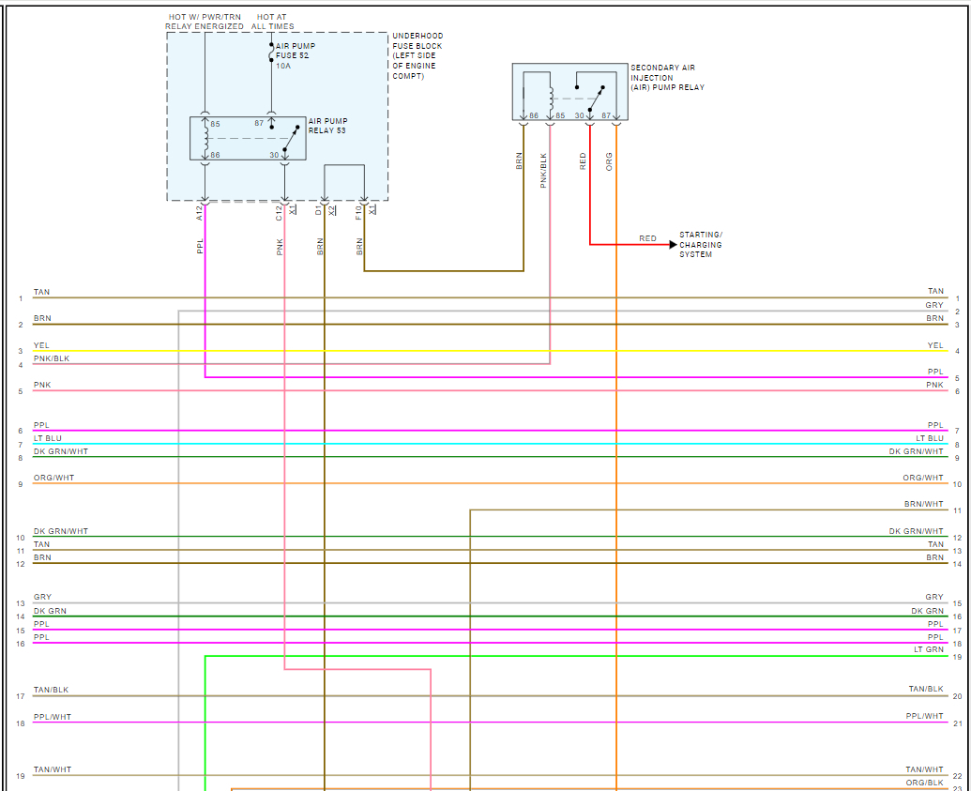Click the ORG wire label below relay terminal 87
The width and height of the screenshot is (971, 791).
(609, 161)
